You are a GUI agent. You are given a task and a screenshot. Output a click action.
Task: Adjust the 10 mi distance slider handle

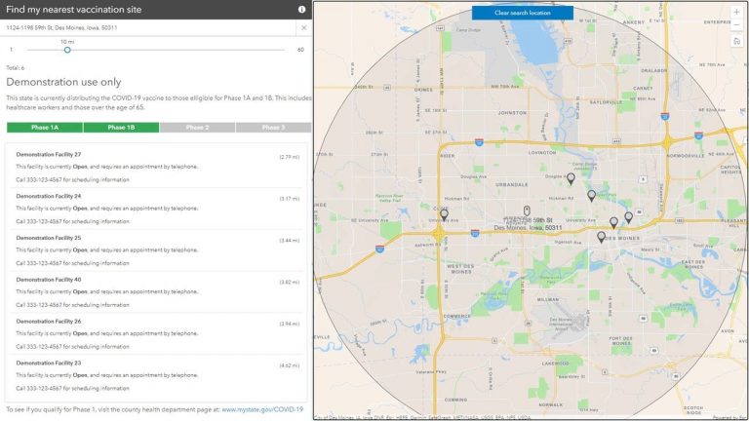[67, 50]
